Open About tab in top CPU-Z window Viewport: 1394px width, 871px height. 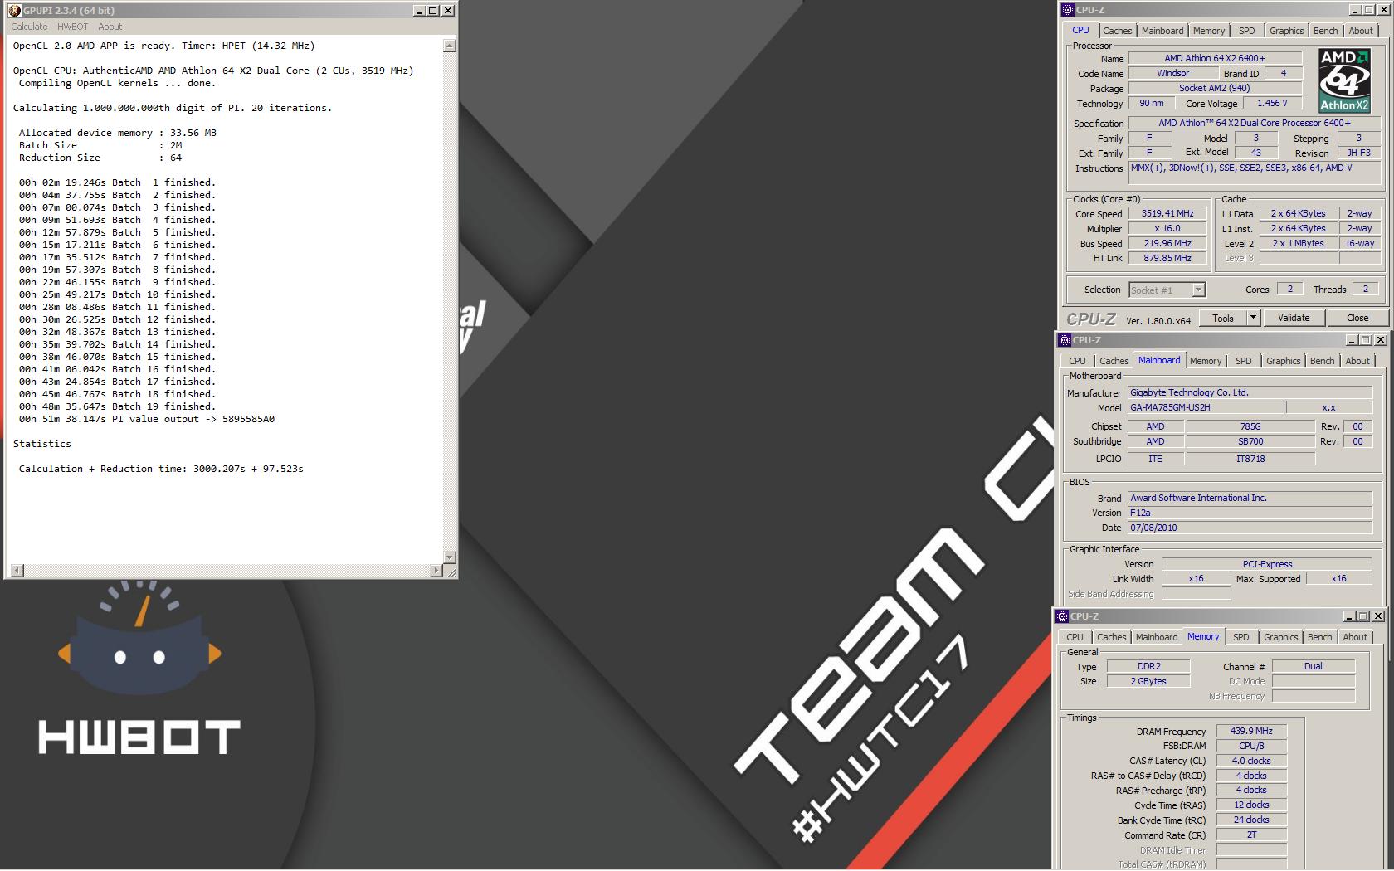(1361, 31)
